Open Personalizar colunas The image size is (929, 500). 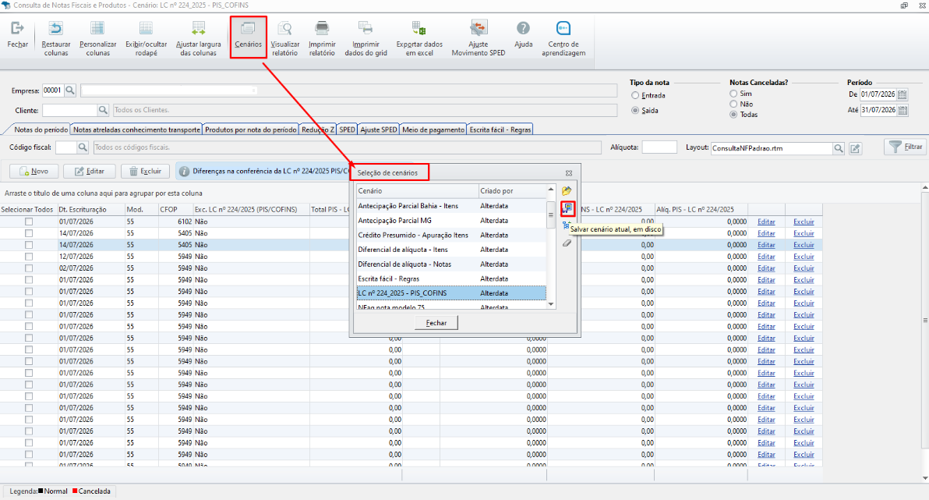tap(97, 38)
